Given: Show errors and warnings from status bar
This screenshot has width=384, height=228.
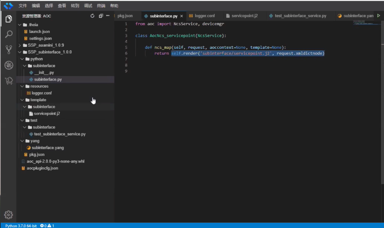Looking at the screenshot, I should pyautogui.click(x=47, y=225).
